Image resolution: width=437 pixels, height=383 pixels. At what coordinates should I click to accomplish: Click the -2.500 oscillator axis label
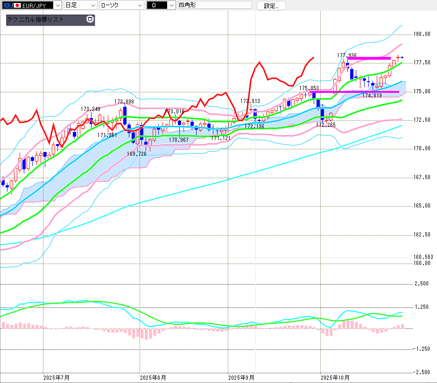tap(422, 372)
